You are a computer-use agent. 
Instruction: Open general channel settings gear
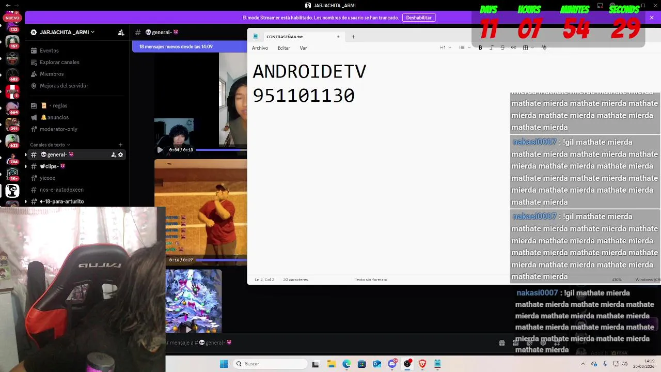[121, 154]
